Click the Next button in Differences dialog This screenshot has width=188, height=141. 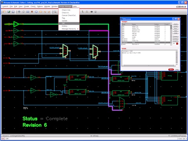175,31
